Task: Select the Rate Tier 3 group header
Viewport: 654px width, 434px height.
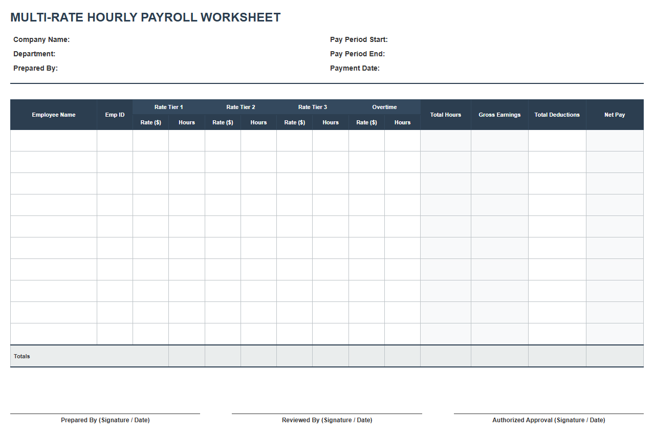Action: tap(313, 107)
